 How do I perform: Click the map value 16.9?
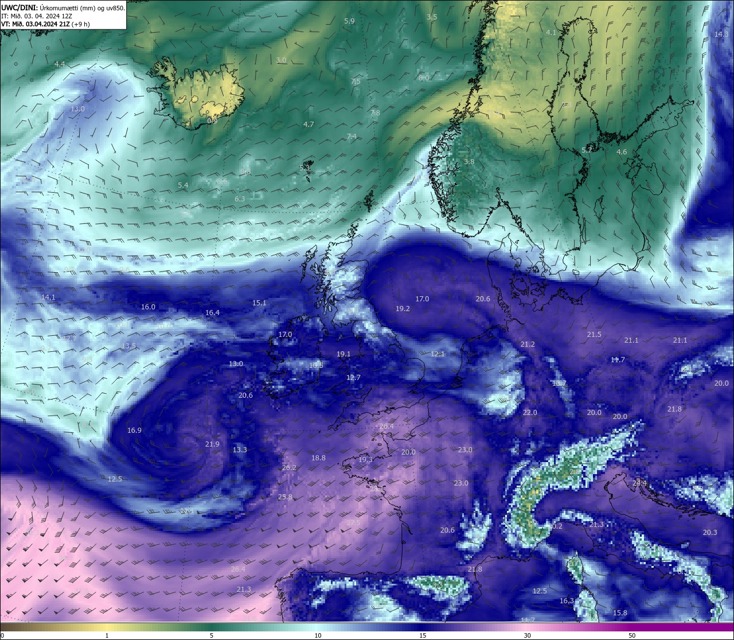tap(134, 430)
